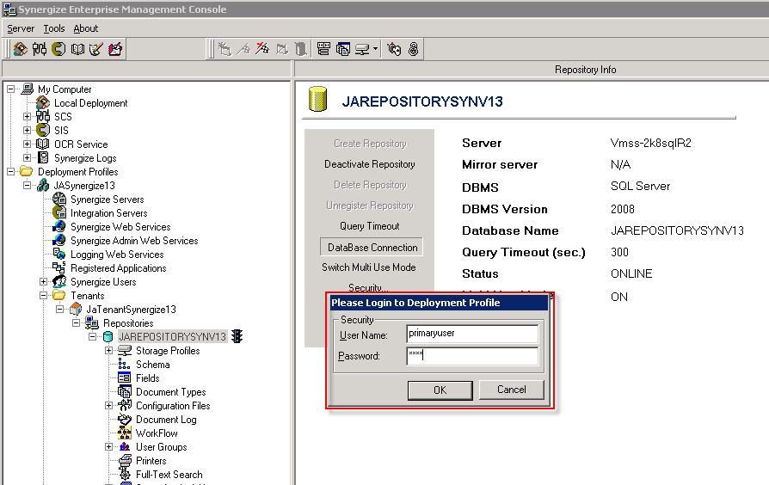Viewport: 769px width, 485px height.
Task: Select Registered Applications tree item
Action: pyautogui.click(x=119, y=268)
